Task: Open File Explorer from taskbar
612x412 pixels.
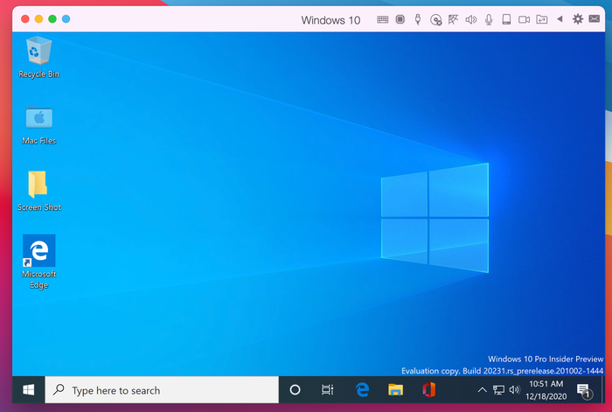Action: (x=395, y=390)
